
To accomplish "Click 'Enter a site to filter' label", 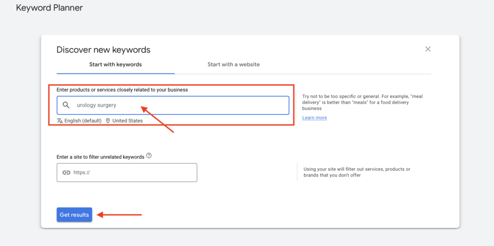I will 100,157.
